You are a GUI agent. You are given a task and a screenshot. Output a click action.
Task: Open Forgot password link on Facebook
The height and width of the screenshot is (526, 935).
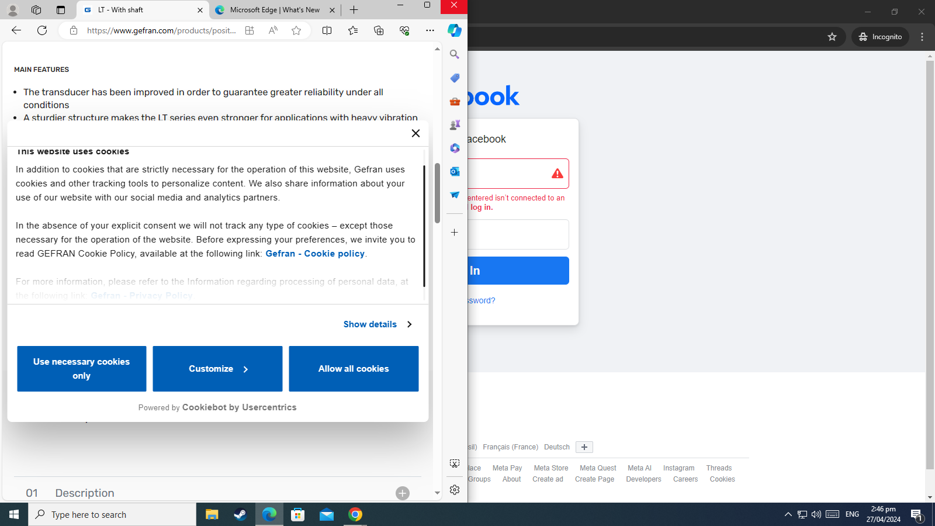tap(481, 300)
